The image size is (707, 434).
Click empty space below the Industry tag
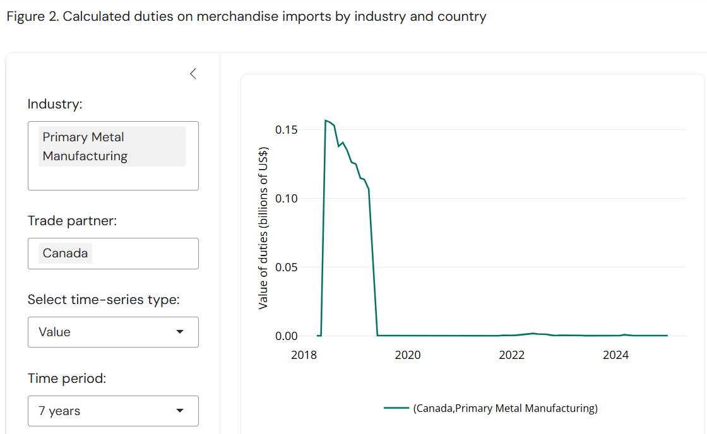coord(113,178)
